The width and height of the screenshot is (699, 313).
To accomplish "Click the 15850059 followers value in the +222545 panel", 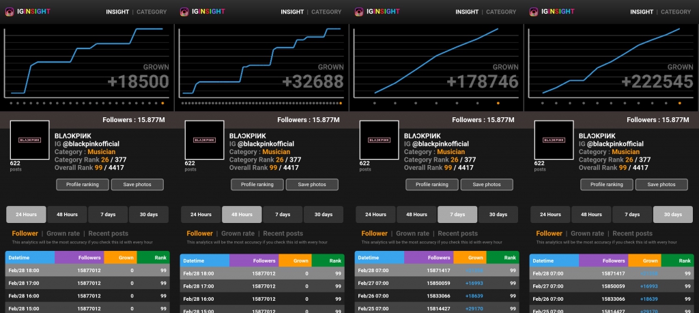I will [x=614, y=286].
